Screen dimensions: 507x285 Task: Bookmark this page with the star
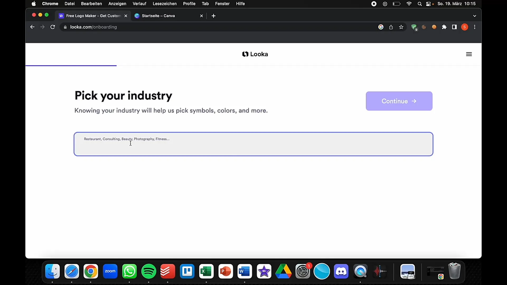401,27
